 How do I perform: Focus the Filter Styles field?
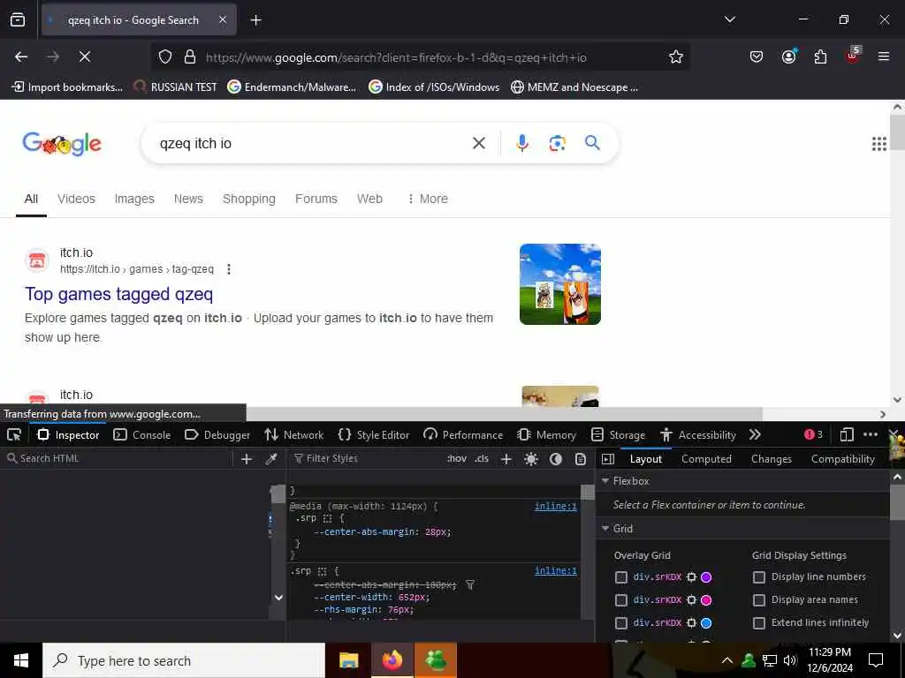tap(366, 459)
